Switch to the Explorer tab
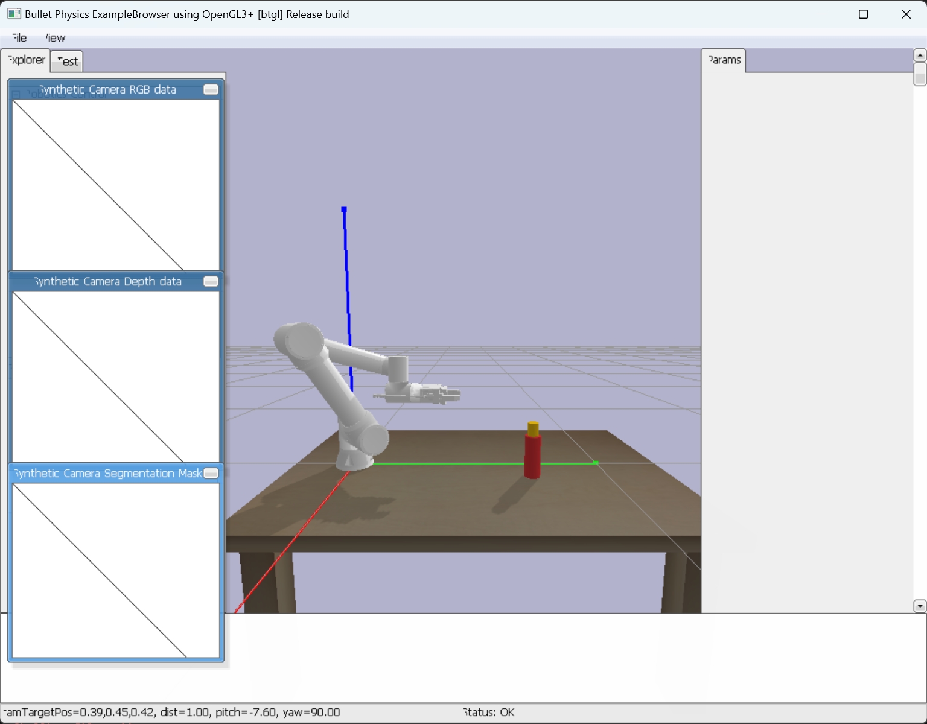The image size is (927, 724). [26, 60]
